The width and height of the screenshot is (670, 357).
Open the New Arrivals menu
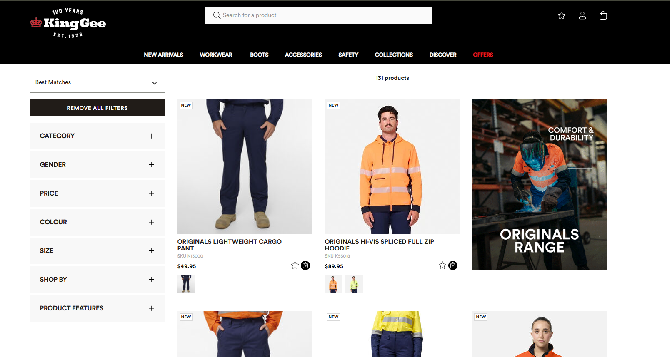pyautogui.click(x=163, y=55)
